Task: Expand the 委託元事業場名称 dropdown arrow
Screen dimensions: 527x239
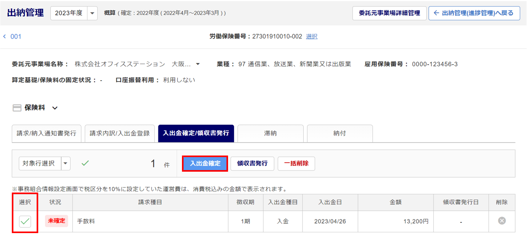Action: coord(198,64)
